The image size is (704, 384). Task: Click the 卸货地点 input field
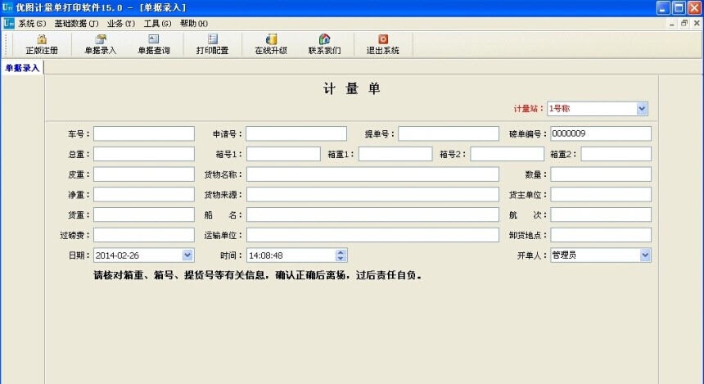tap(601, 235)
